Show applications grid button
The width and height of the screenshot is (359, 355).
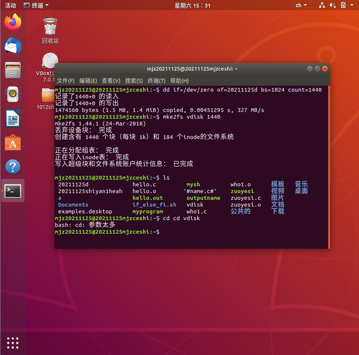pyautogui.click(x=13, y=343)
